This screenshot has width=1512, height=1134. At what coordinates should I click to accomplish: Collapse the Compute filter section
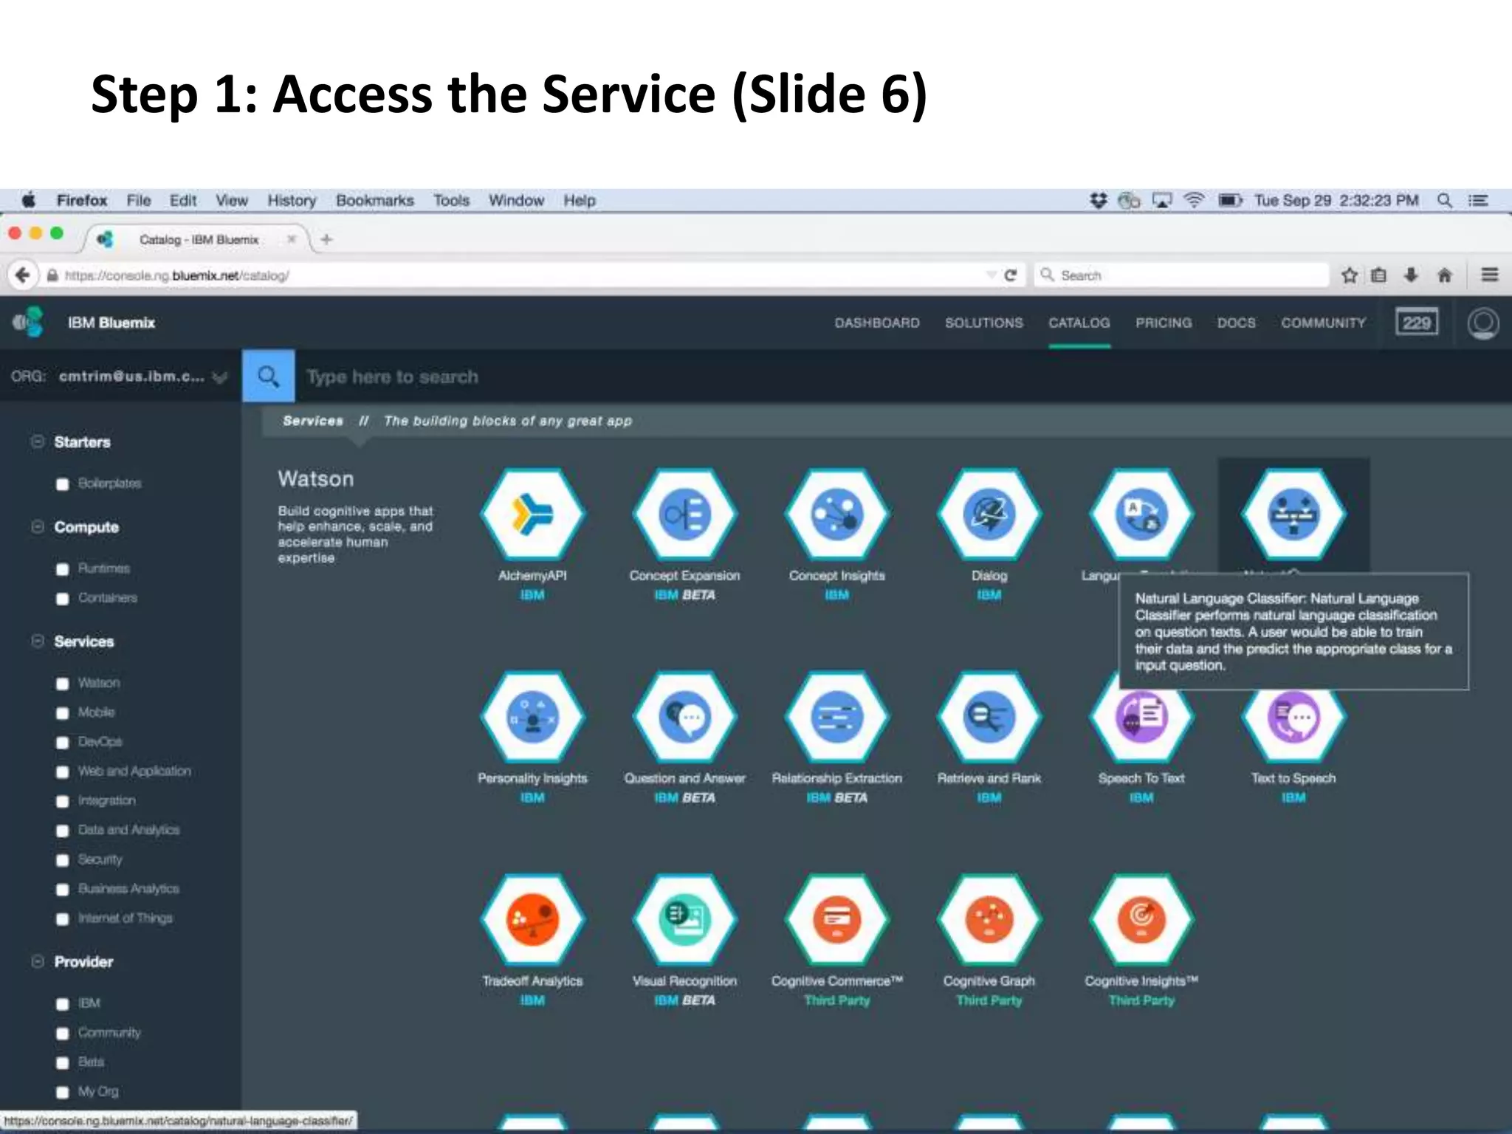38,526
